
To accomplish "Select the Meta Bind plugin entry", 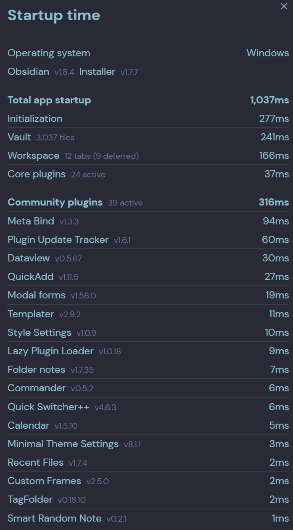I will coord(148,221).
